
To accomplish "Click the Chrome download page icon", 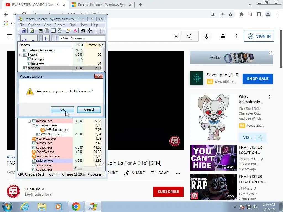I will point(213,14).
